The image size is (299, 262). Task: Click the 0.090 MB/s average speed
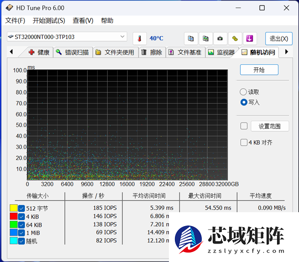pos(272,208)
